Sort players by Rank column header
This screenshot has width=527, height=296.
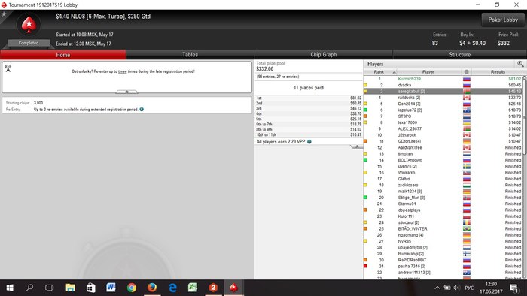[x=380, y=71]
